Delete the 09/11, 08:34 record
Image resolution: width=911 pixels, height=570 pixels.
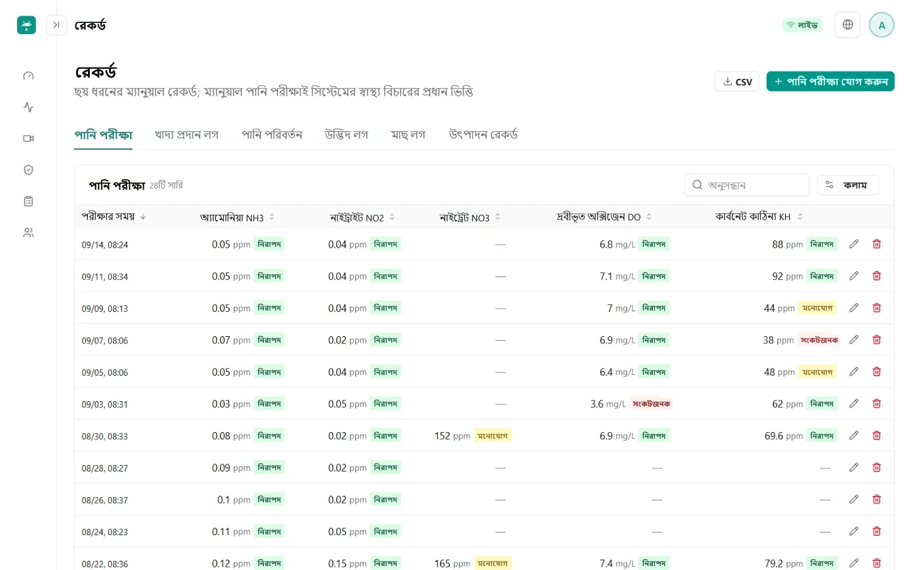click(876, 276)
